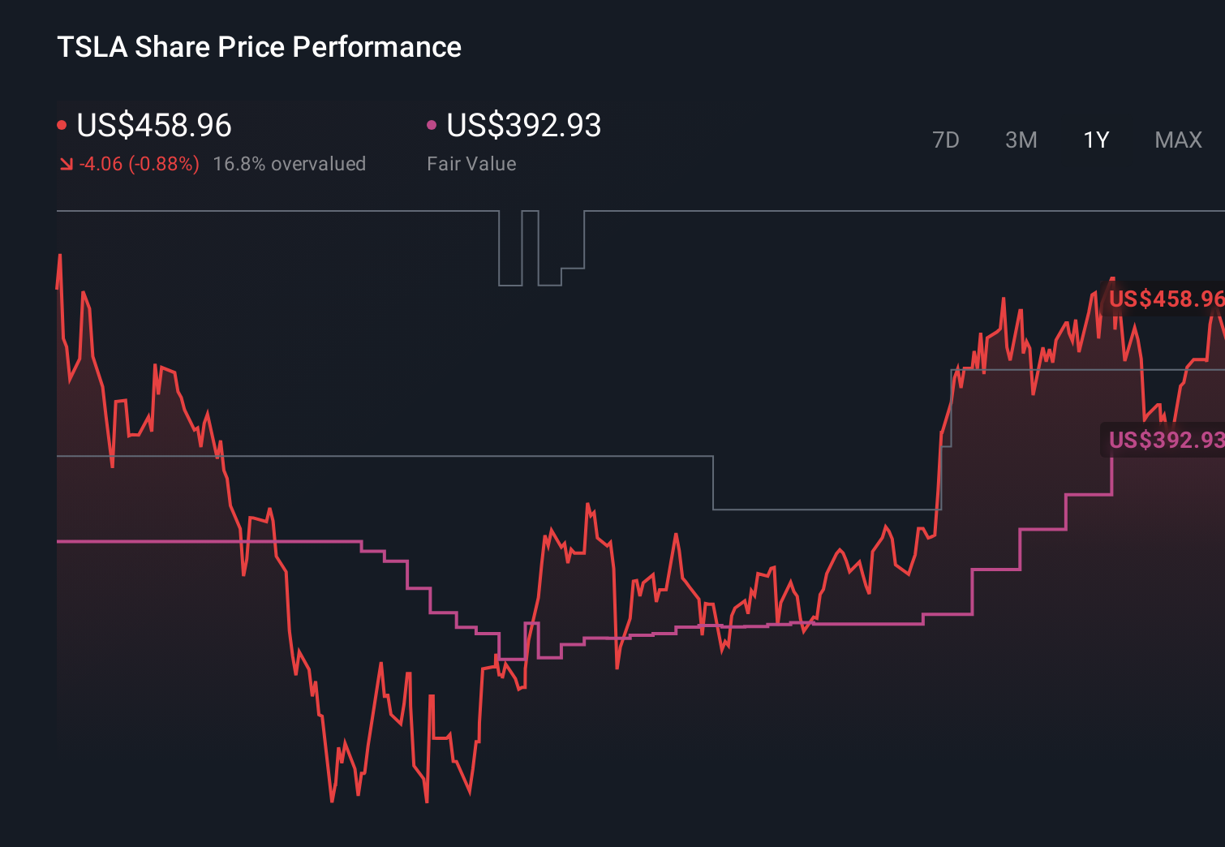Click the red share price legend dot

click(x=62, y=124)
